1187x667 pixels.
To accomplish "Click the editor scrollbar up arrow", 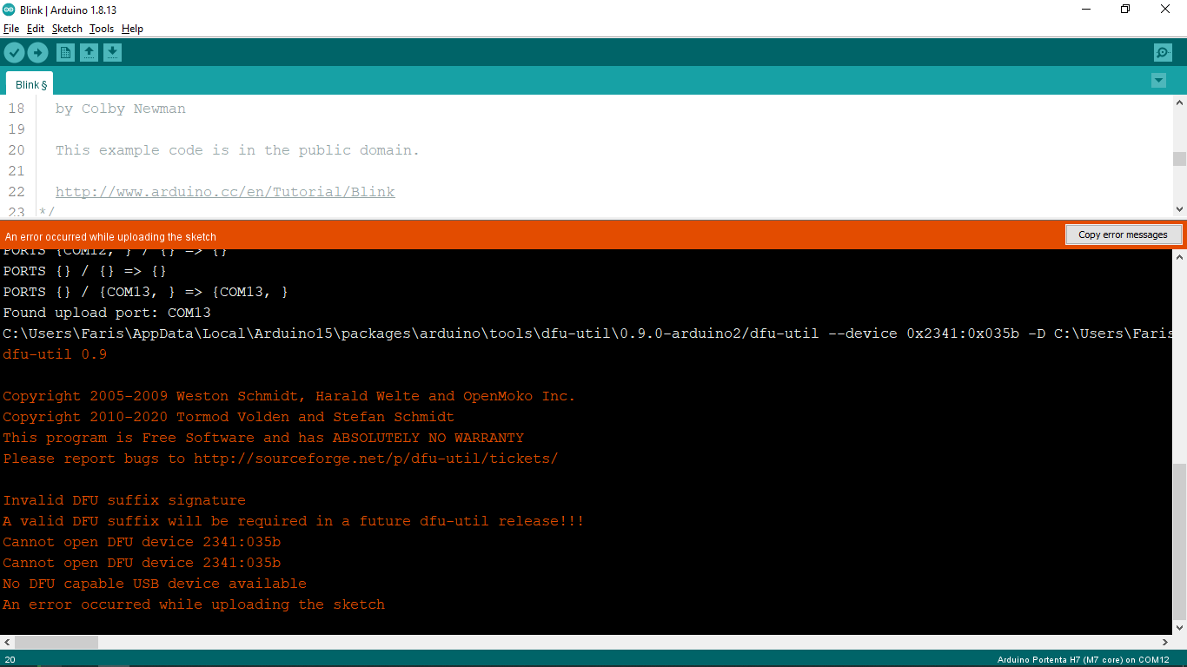I will pyautogui.click(x=1179, y=102).
